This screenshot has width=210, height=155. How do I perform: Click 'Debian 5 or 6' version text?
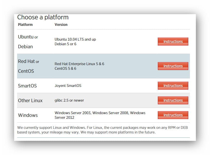click(x=65, y=44)
